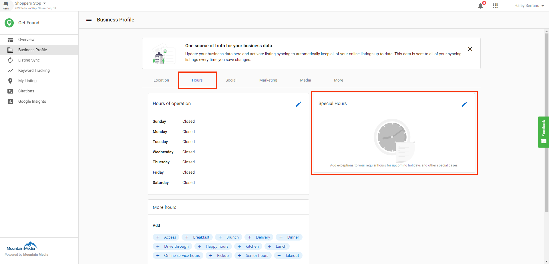Switch to the Social tab
The height and width of the screenshot is (264, 549).
[x=231, y=80]
